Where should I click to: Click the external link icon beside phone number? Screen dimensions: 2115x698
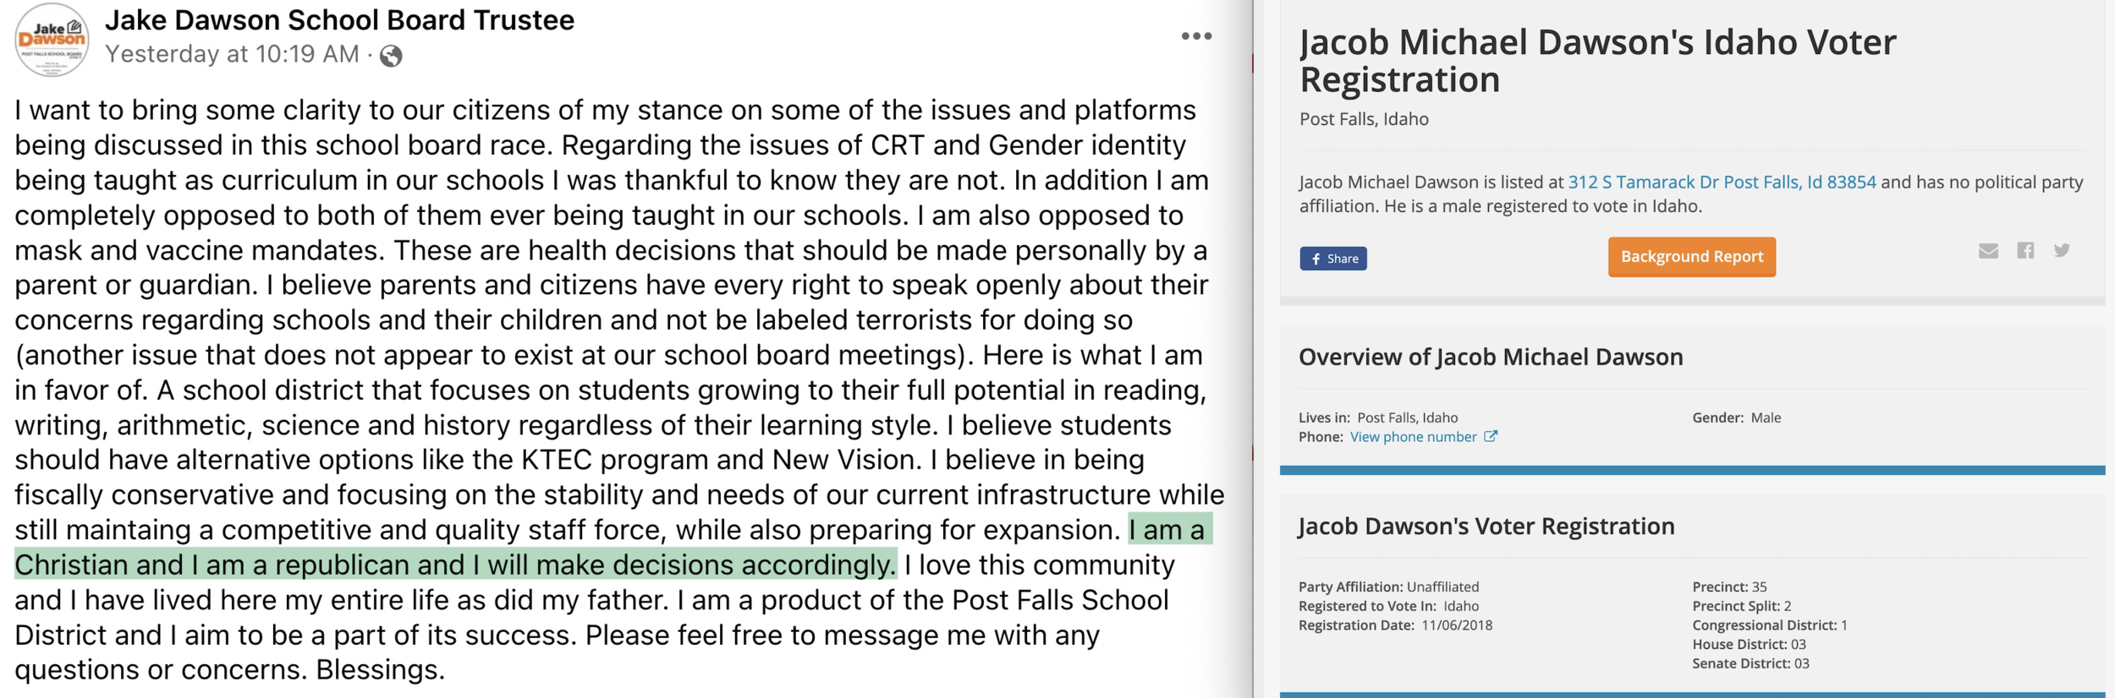pos(1491,436)
